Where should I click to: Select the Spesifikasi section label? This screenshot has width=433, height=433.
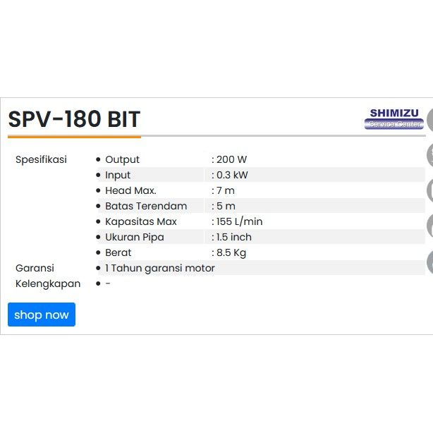pos(41,159)
